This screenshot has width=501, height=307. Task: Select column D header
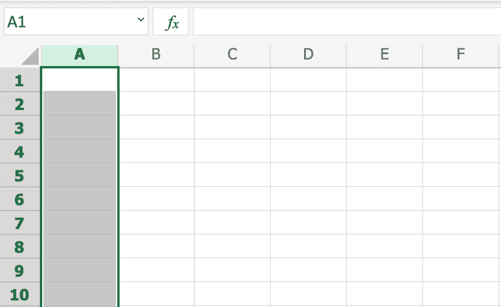click(308, 55)
